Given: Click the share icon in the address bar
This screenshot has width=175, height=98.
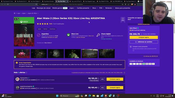Looking at the screenshot, I should [129, 4].
